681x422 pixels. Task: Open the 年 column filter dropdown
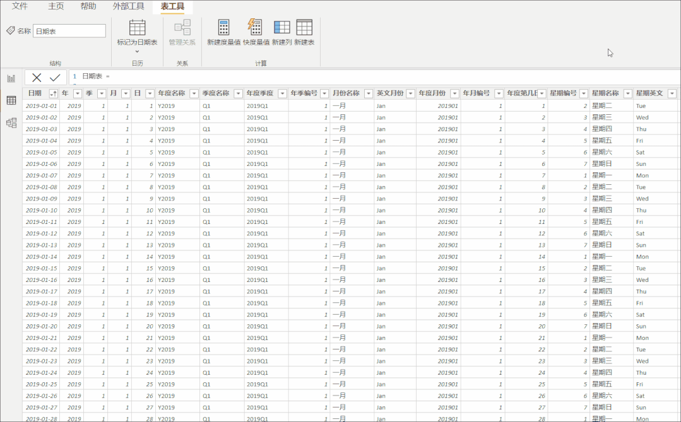pos(78,93)
